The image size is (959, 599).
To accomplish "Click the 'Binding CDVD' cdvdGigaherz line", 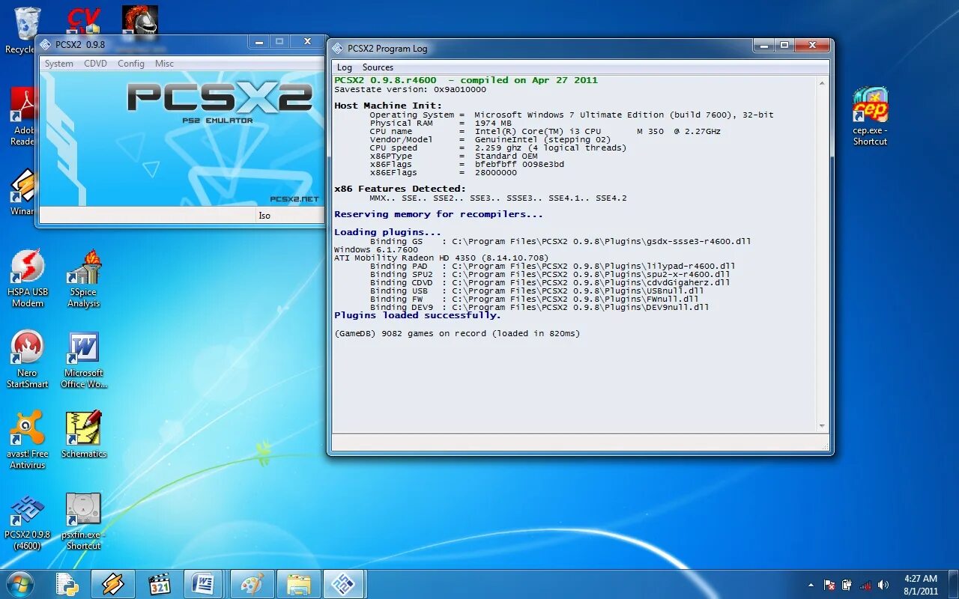I will click(x=550, y=282).
